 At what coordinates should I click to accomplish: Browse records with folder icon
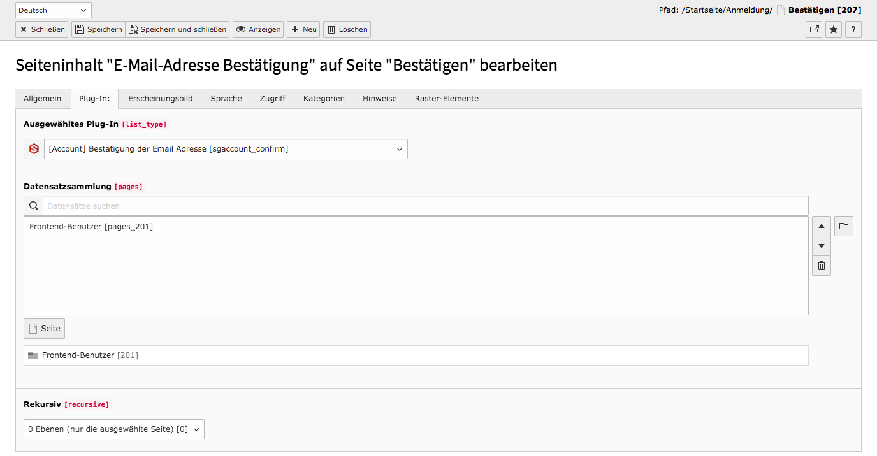point(844,226)
